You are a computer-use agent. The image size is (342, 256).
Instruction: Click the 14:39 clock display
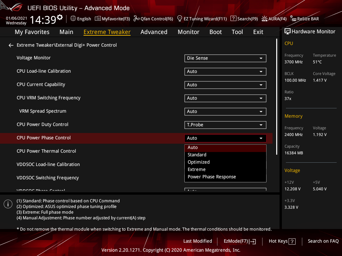click(x=43, y=20)
